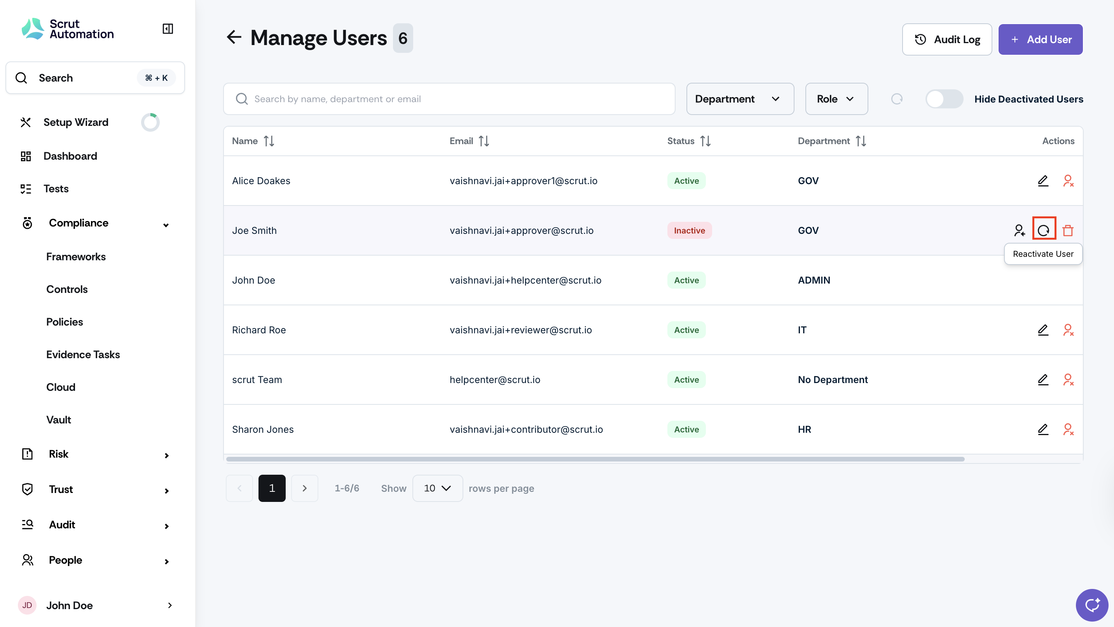Click the name Sharon Jones
The height and width of the screenshot is (627, 1114).
pyautogui.click(x=262, y=429)
